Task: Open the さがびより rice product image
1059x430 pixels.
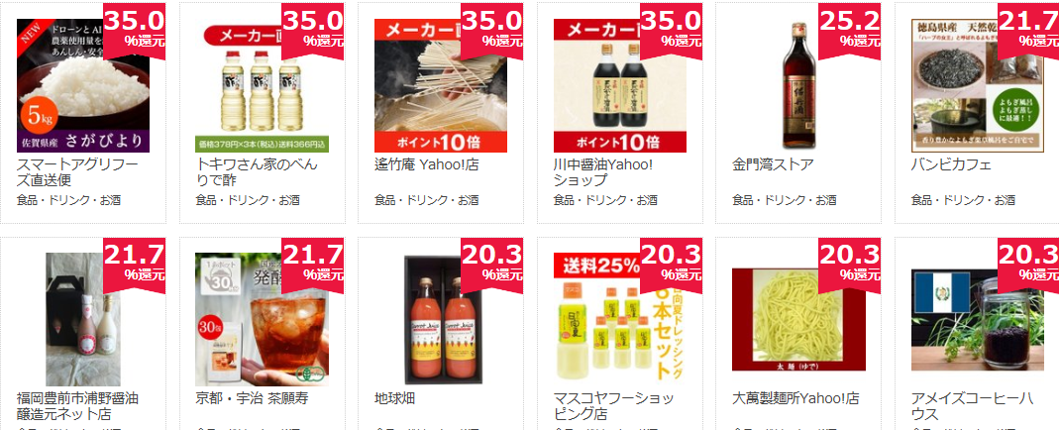Action: click(83, 86)
